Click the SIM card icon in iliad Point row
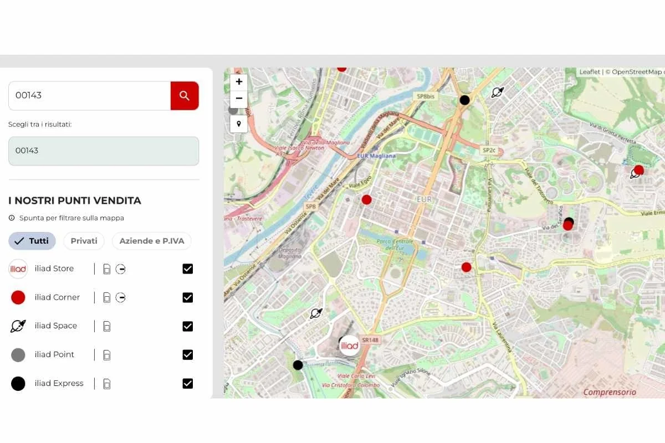665x443 pixels. (106, 355)
